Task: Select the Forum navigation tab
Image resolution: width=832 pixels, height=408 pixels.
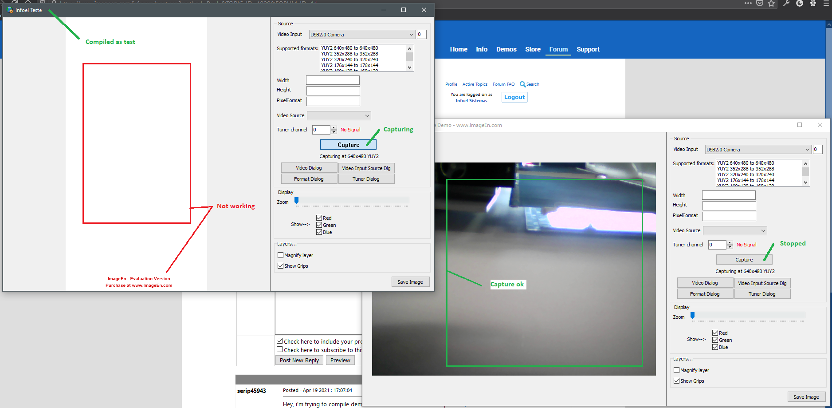Action: click(558, 49)
